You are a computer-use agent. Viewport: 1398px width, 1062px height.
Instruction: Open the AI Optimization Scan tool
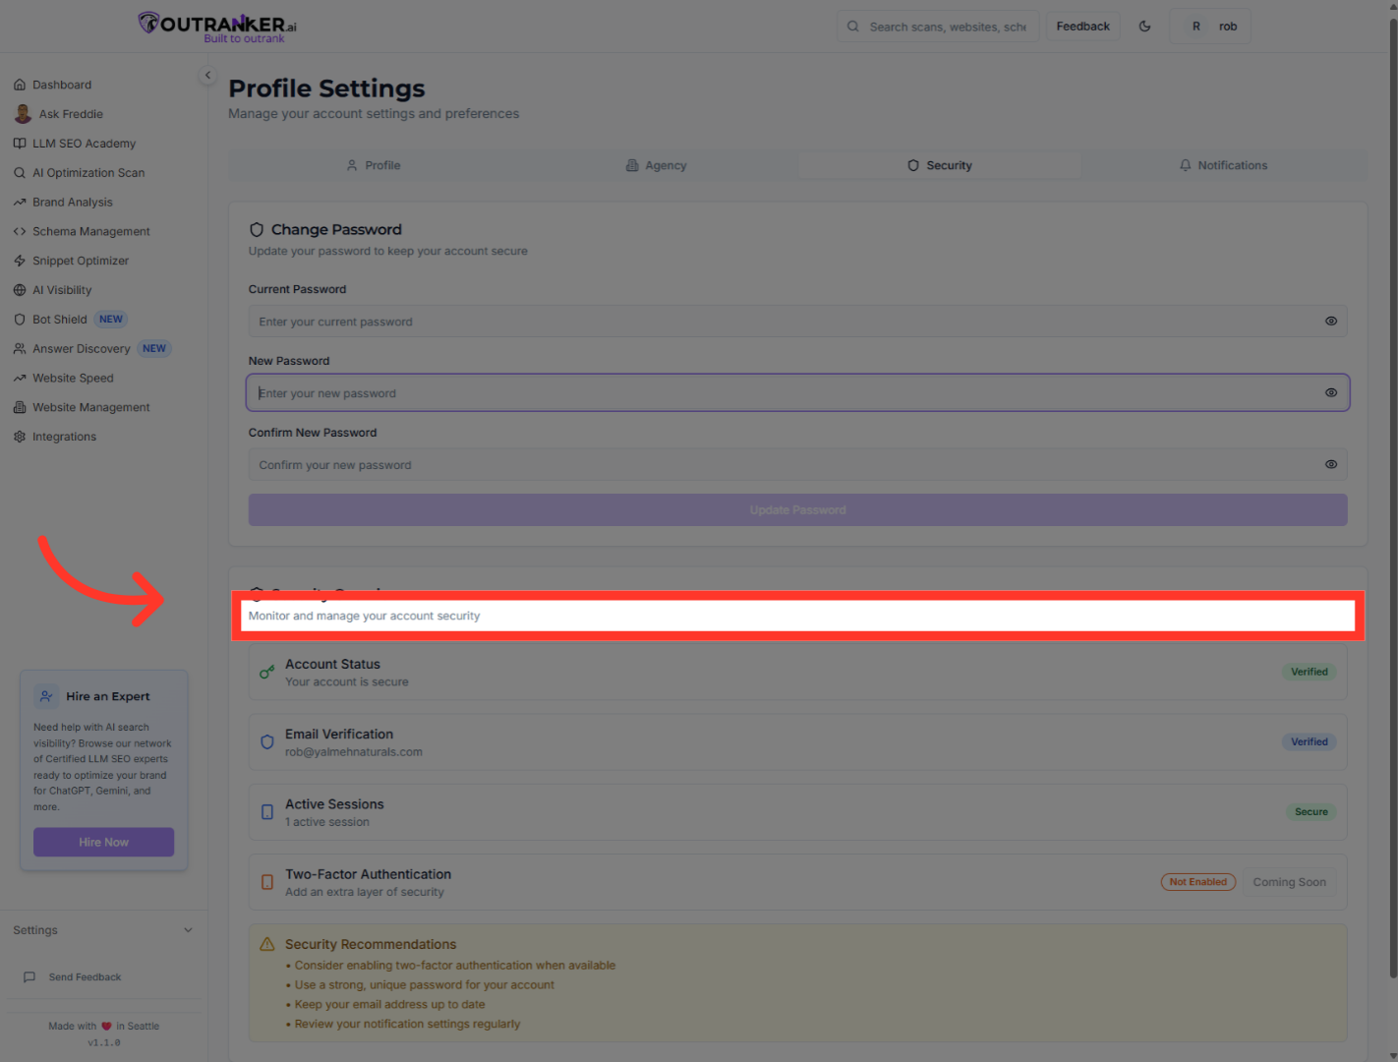(88, 172)
